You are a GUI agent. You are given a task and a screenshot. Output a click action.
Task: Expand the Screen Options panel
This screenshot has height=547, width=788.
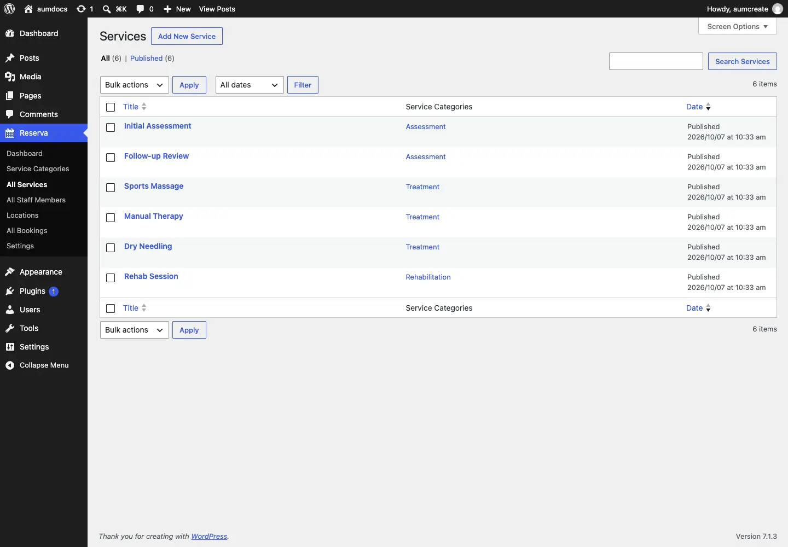(738, 26)
